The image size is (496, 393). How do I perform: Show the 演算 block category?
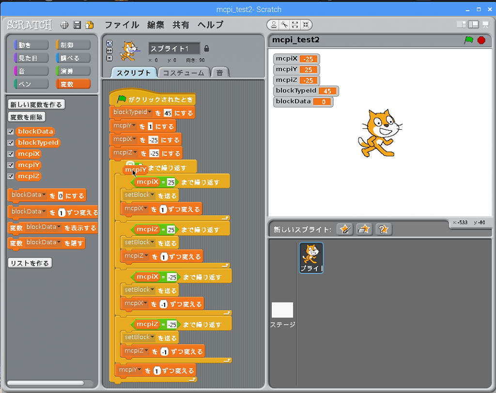pos(73,71)
